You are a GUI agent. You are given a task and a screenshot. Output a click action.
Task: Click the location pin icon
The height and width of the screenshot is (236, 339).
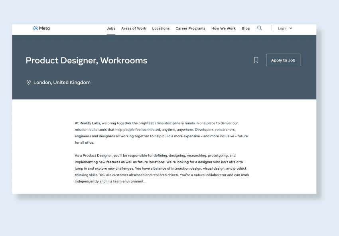point(28,82)
